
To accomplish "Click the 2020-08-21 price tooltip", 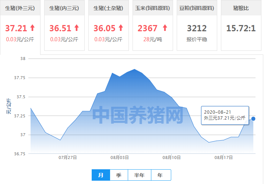I will point(225,115).
